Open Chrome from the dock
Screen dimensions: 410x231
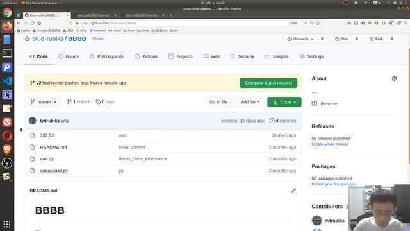pos(7,13)
